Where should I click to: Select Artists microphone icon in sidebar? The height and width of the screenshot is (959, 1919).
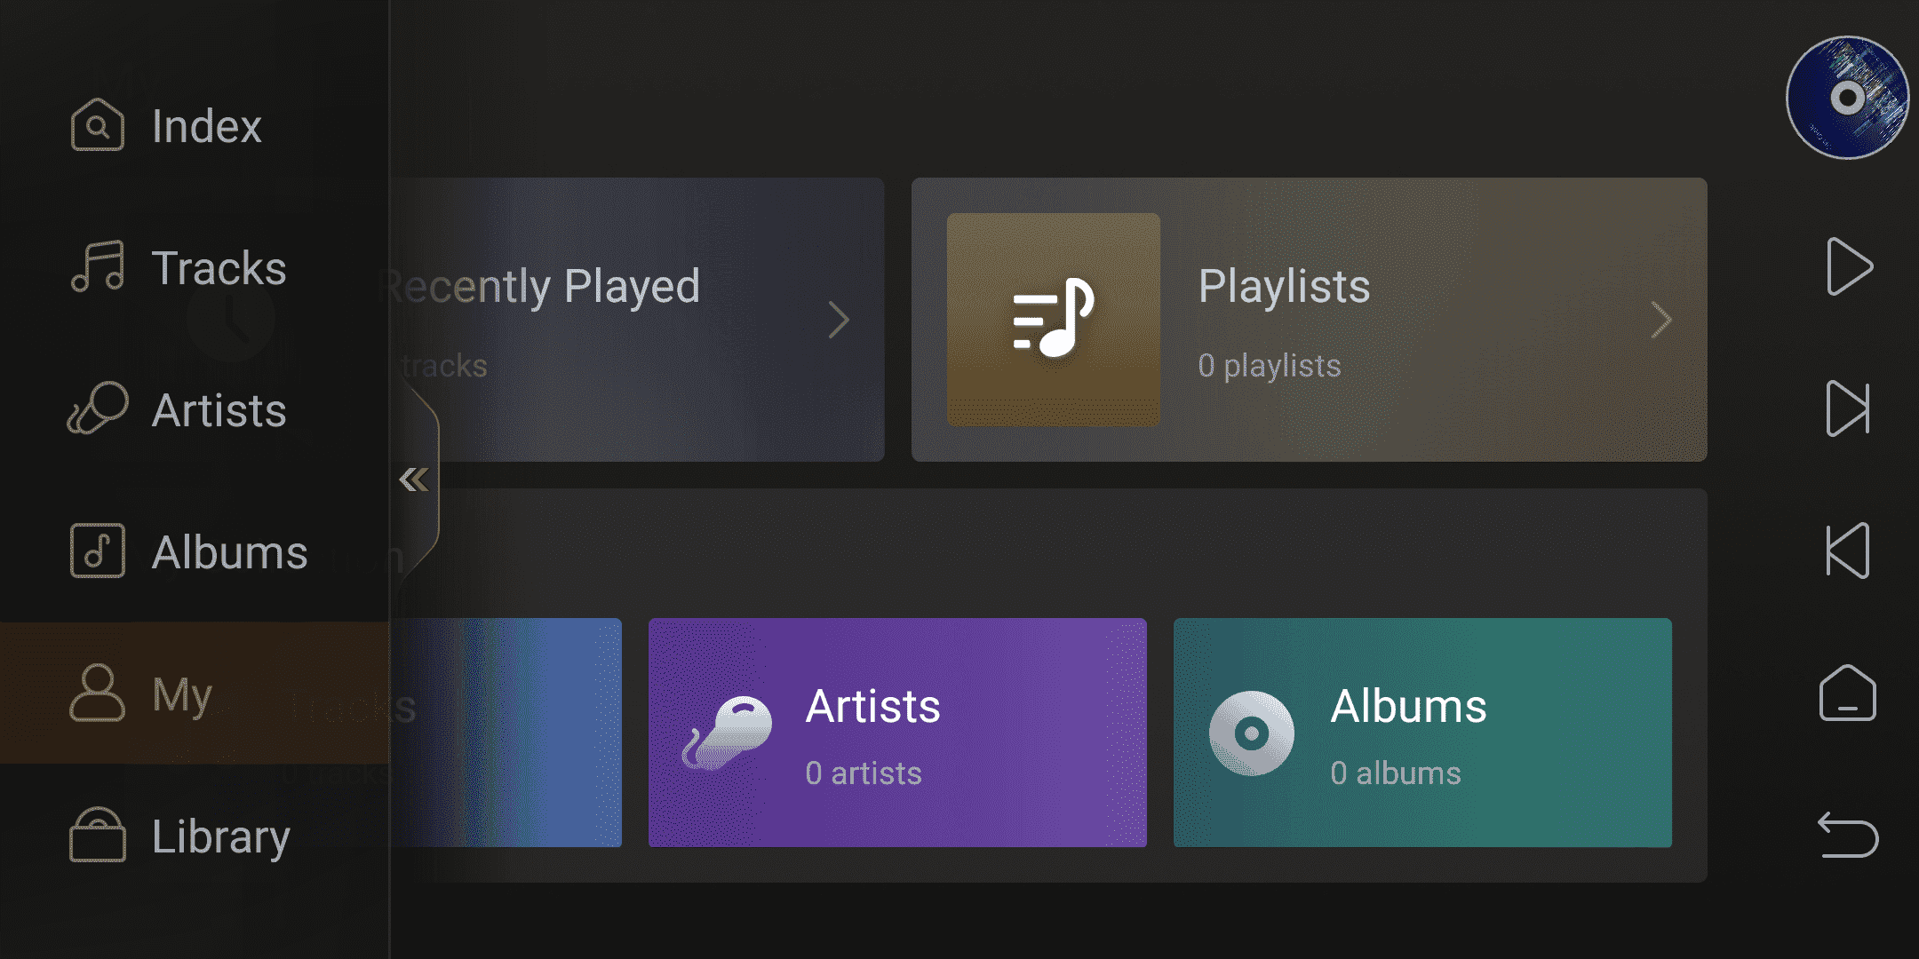97,408
